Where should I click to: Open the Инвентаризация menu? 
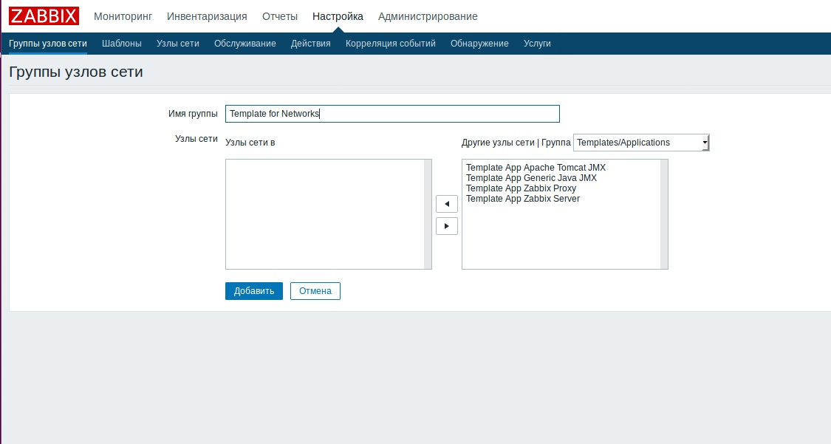pos(208,16)
